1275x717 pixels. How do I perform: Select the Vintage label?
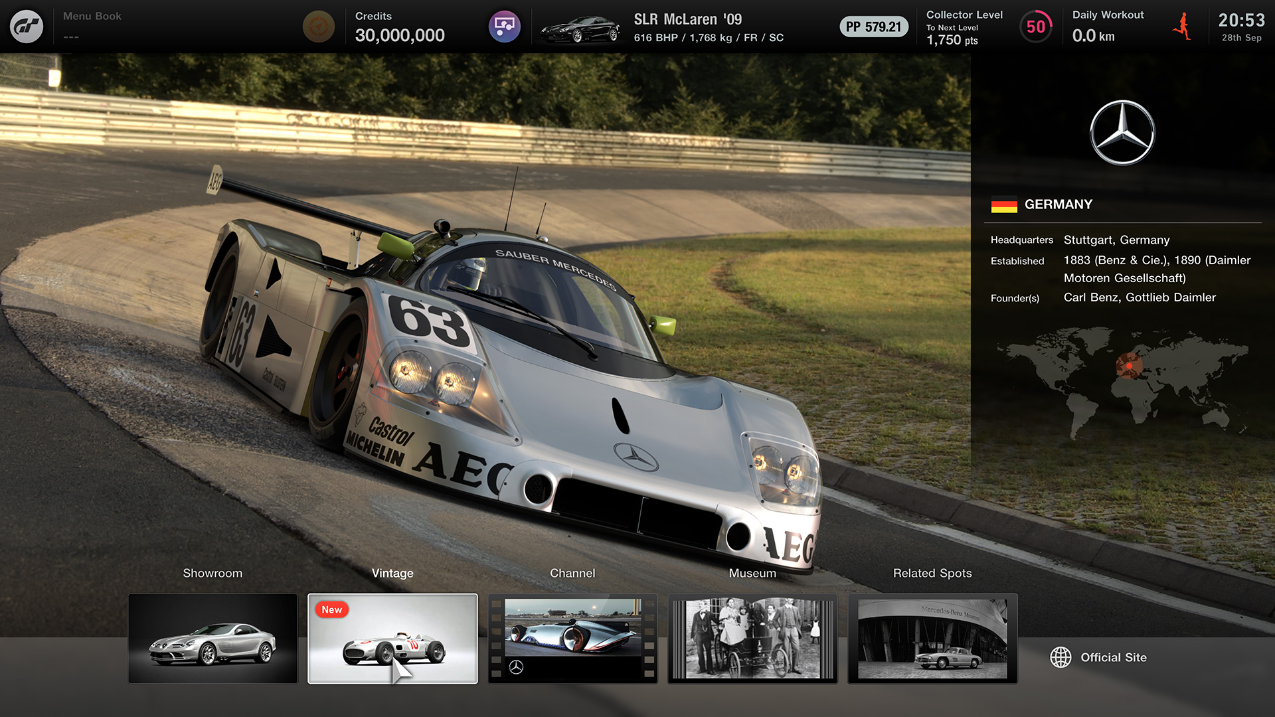(x=392, y=573)
